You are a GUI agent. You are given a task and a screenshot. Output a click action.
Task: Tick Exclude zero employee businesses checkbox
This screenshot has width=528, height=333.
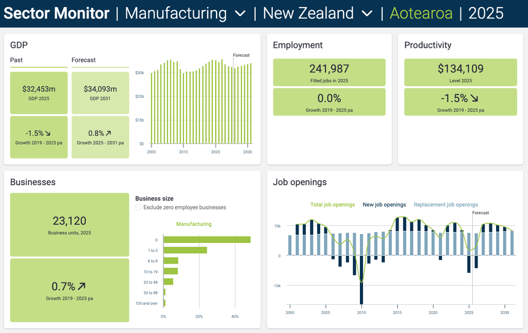click(x=138, y=207)
